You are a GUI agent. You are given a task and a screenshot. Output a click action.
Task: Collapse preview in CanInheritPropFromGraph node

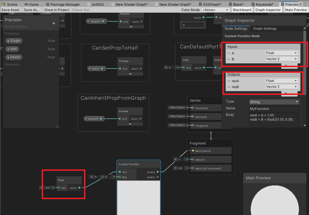click(130, 124)
